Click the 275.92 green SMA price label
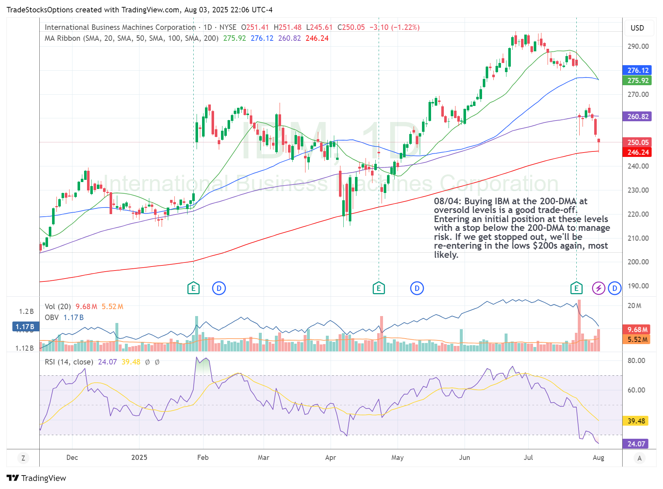 pos(637,80)
